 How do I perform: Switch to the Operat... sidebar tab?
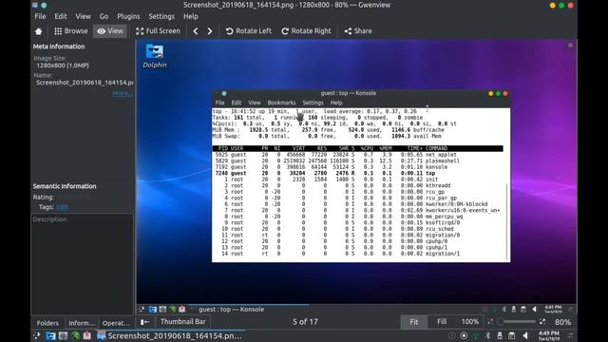pyautogui.click(x=116, y=323)
